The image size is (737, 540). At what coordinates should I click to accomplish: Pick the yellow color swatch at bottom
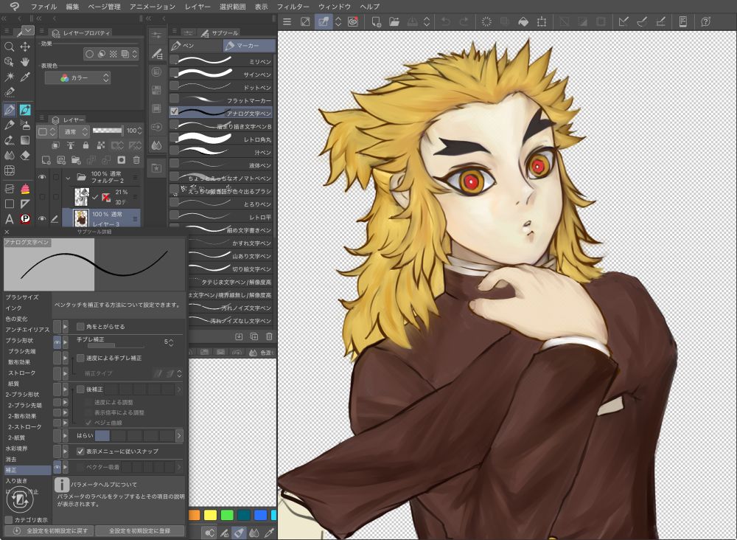tap(210, 515)
